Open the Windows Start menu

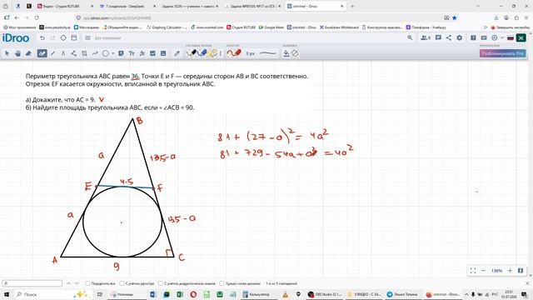click(x=7, y=294)
